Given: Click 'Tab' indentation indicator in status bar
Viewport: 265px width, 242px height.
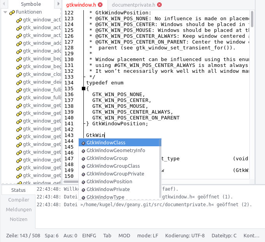Looking at the screenshot, I should tap(107, 236).
